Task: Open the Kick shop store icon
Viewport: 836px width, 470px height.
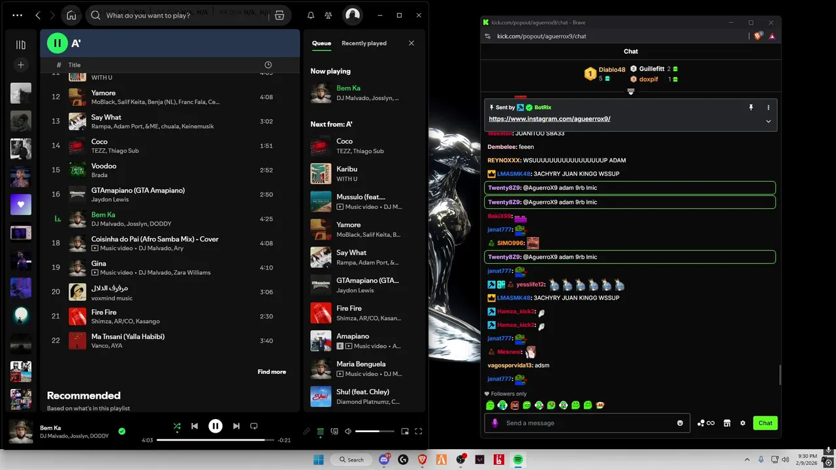Action: (726, 423)
